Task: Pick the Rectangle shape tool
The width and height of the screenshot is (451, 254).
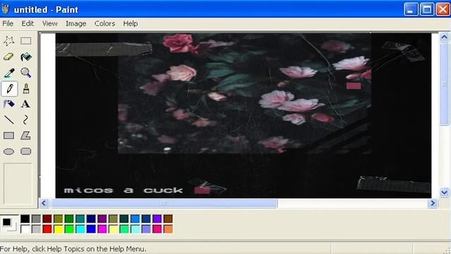Action: [9, 135]
